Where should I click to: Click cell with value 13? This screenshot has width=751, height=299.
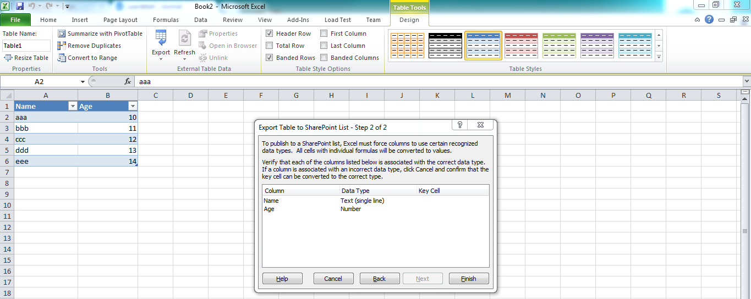tap(108, 150)
